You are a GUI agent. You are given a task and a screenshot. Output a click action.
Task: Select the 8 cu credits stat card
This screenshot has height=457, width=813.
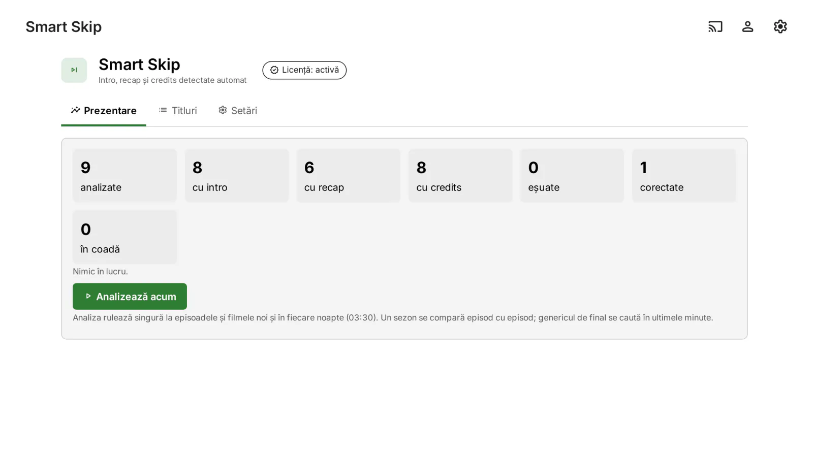click(460, 176)
